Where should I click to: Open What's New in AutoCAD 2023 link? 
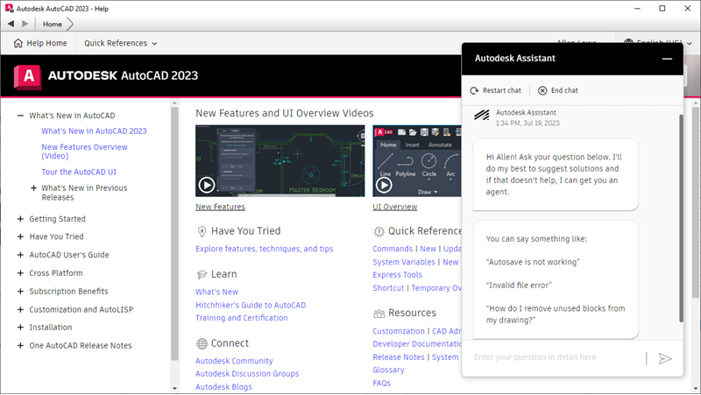tap(94, 130)
